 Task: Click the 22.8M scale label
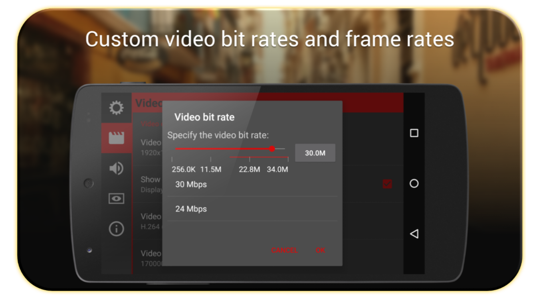(250, 169)
